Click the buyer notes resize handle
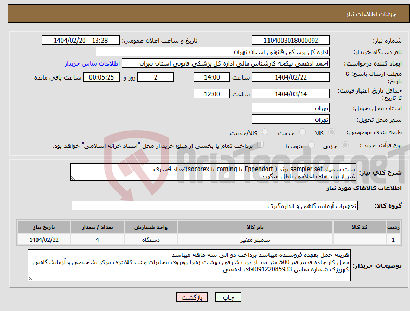The image size is (410, 311). click(30, 279)
